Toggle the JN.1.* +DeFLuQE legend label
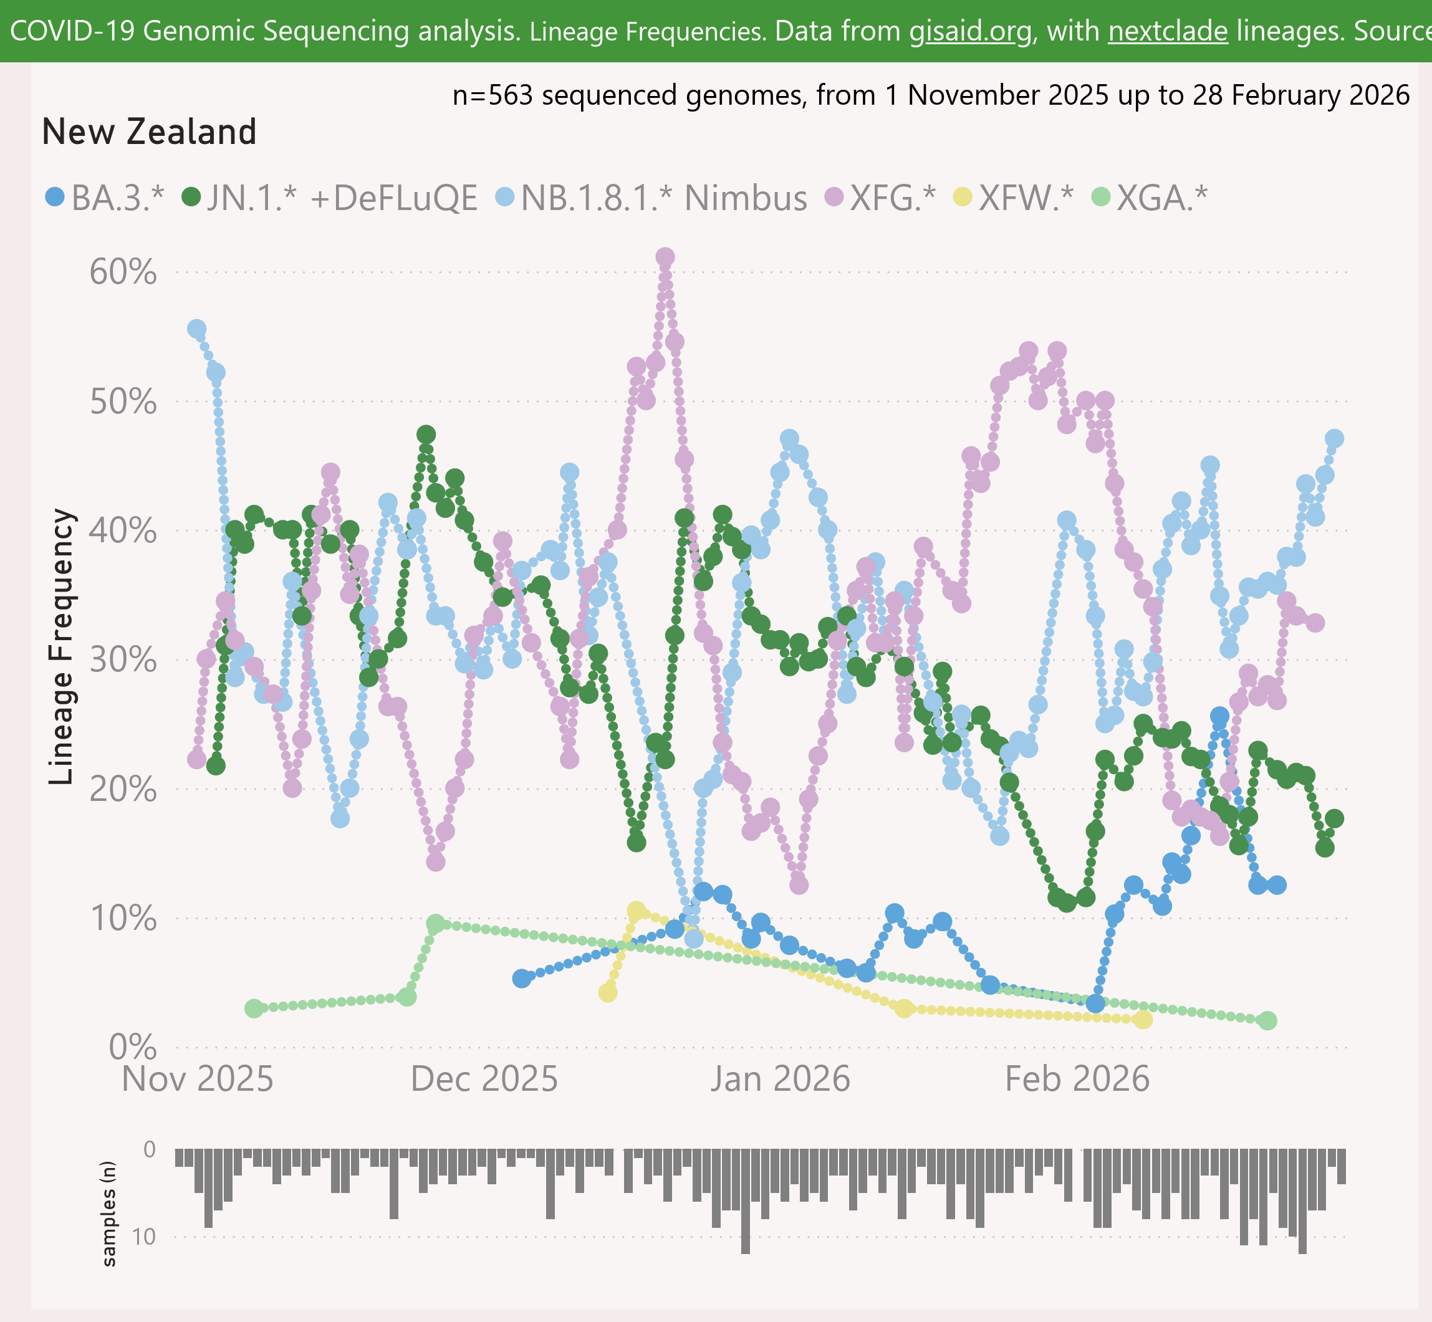1432x1322 pixels. [x=342, y=198]
